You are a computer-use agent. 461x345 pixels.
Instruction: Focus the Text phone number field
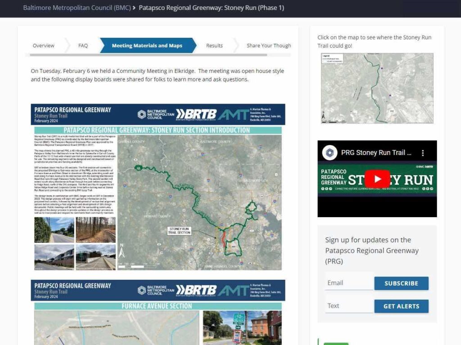coord(348,306)
